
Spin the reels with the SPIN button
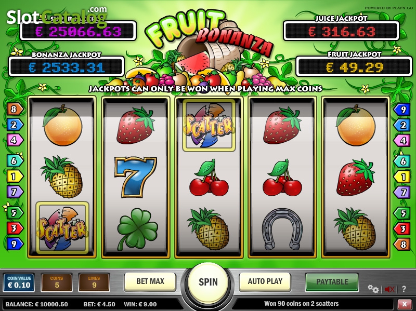click(x=209, y=282)
